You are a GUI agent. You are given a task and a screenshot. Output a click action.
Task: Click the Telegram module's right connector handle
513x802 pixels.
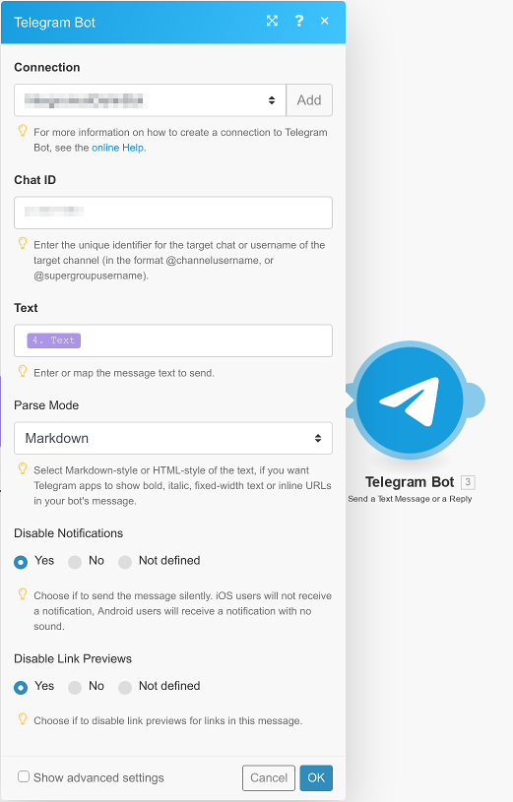click(x=476, y=400)
